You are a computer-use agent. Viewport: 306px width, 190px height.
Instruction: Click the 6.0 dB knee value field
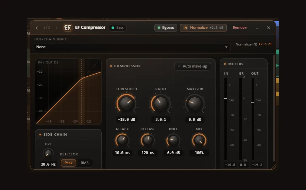pyautogui.click(x=173, y=153)
